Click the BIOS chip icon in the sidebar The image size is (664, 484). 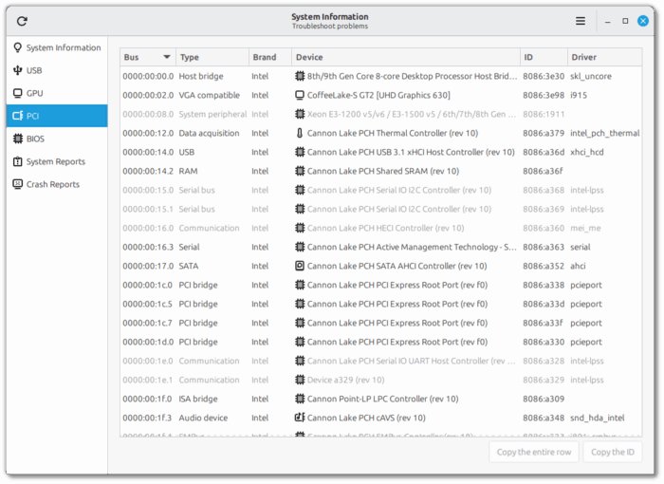(x=17, y=139)
